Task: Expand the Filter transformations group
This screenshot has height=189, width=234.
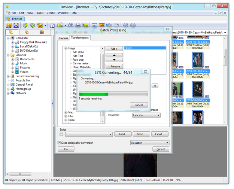Action: pos(66,116)
